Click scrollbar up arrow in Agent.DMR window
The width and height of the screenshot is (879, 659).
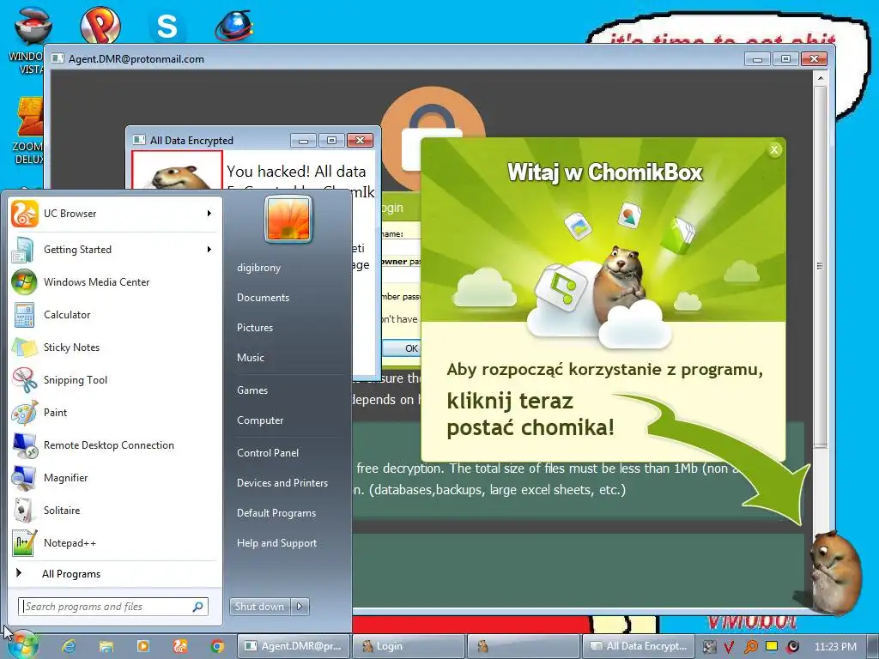click(x=820, y=78)
